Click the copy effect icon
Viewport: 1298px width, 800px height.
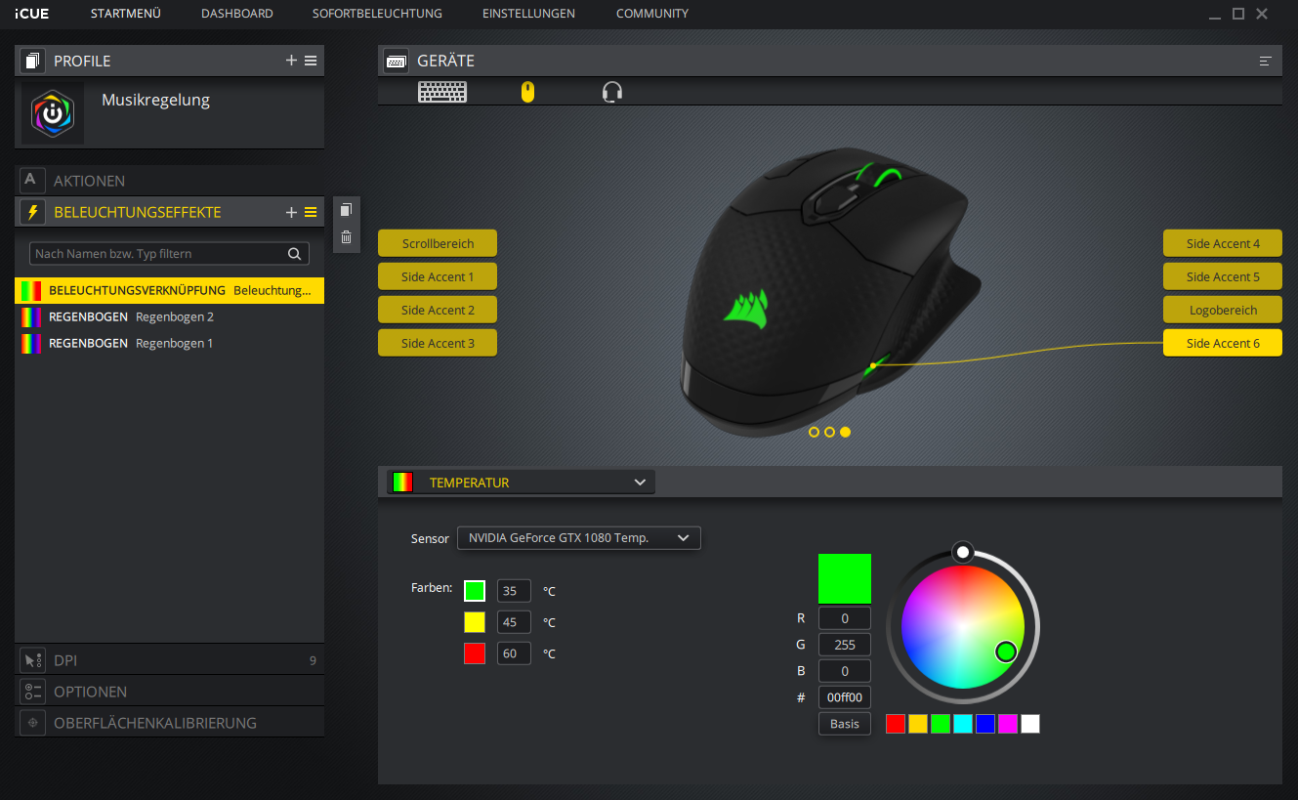[x=346, y=210]
